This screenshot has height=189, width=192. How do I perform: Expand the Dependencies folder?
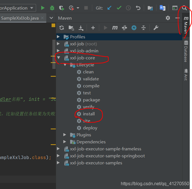(x=65, y=142)
